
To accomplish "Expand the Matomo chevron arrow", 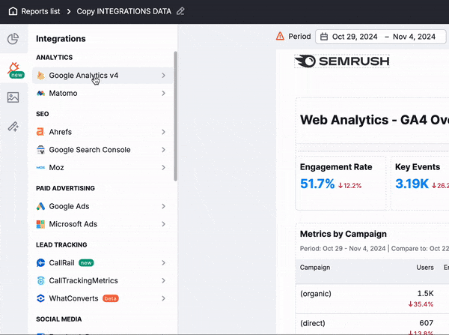I will [163, 93].
